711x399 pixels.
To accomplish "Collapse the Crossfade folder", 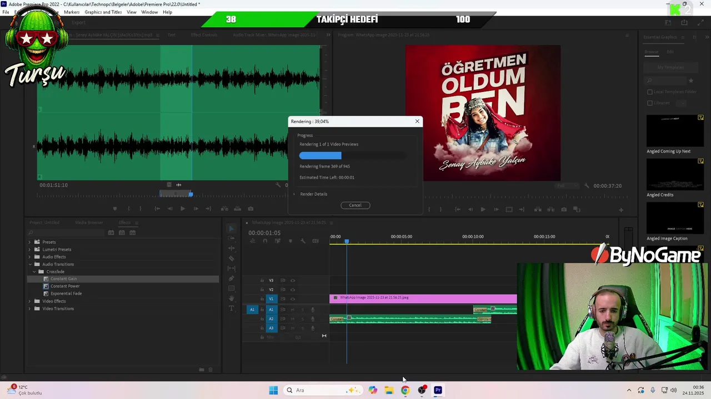I will 34,272.
